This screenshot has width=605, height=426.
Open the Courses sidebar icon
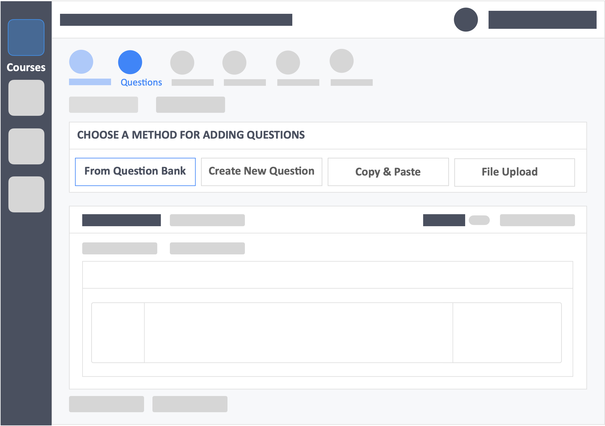click(x=26, y=37)
